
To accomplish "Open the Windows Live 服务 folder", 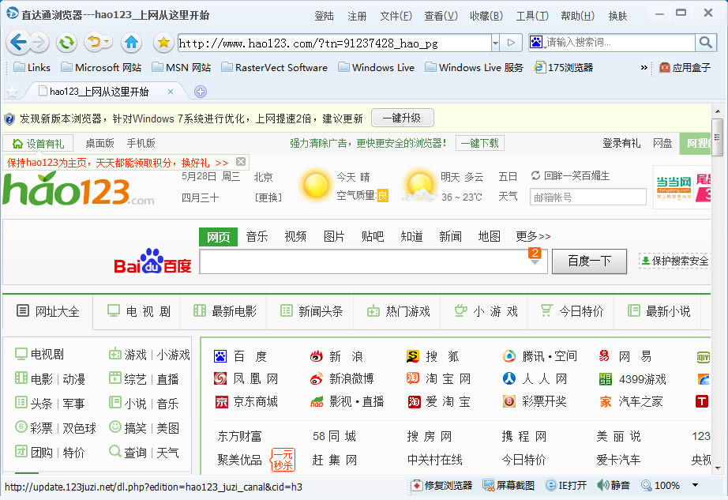I will pos(474,67).
